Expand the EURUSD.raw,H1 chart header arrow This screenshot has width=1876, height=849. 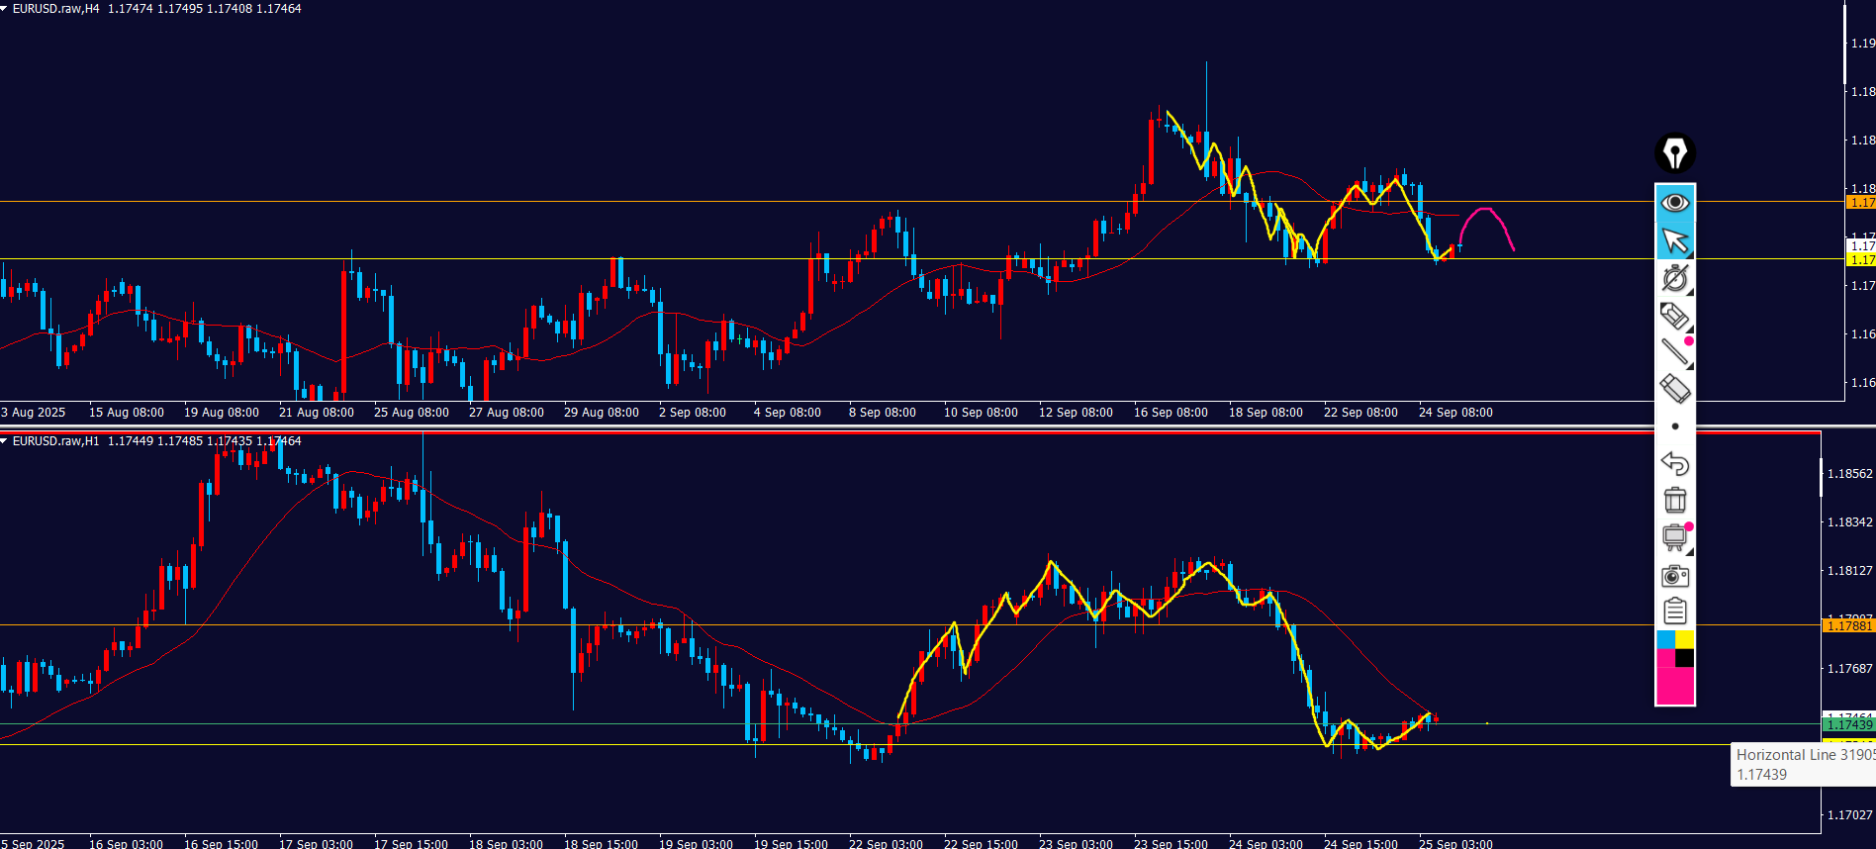pyautogui.click(x=5, y=440)
